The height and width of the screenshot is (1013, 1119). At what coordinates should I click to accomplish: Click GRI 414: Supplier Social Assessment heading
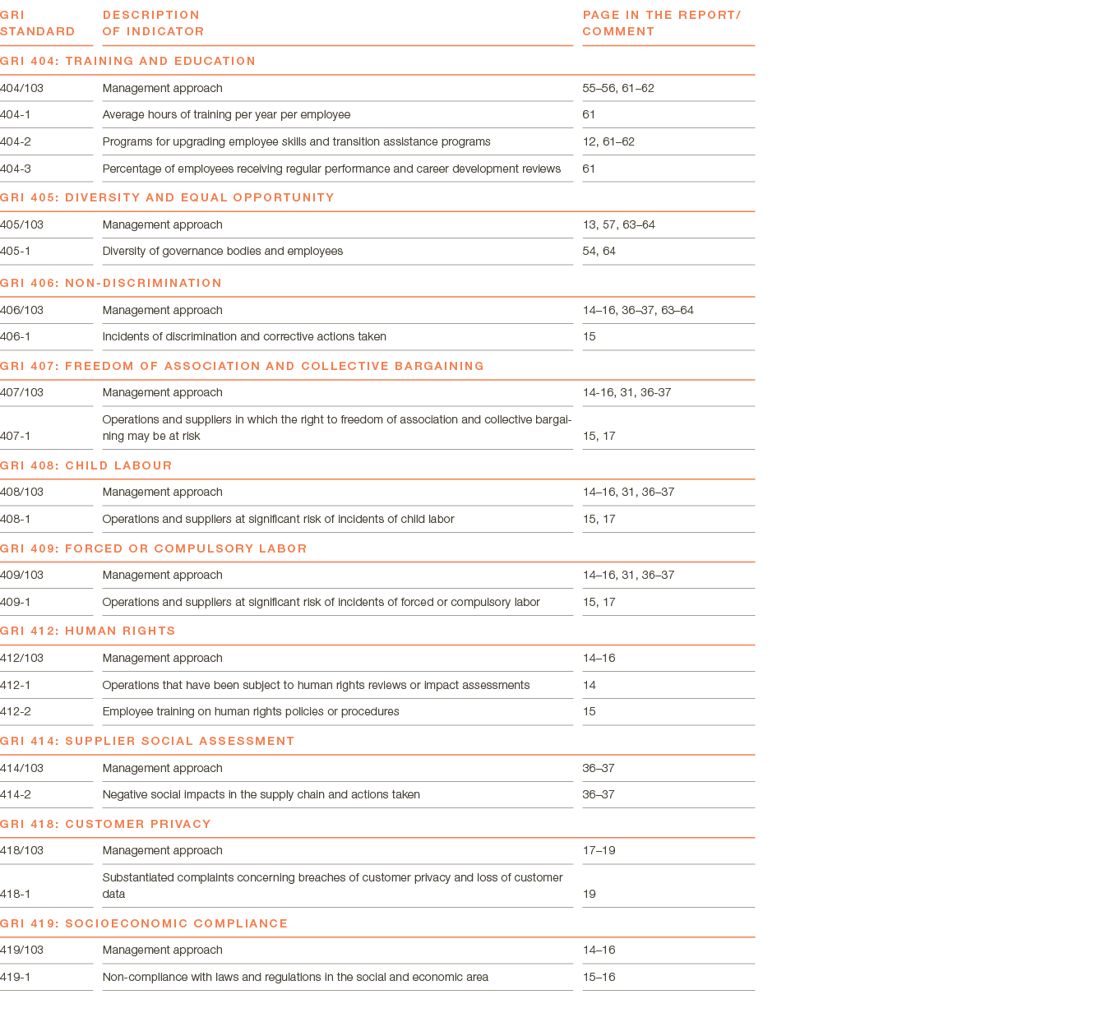click(147, 741)
